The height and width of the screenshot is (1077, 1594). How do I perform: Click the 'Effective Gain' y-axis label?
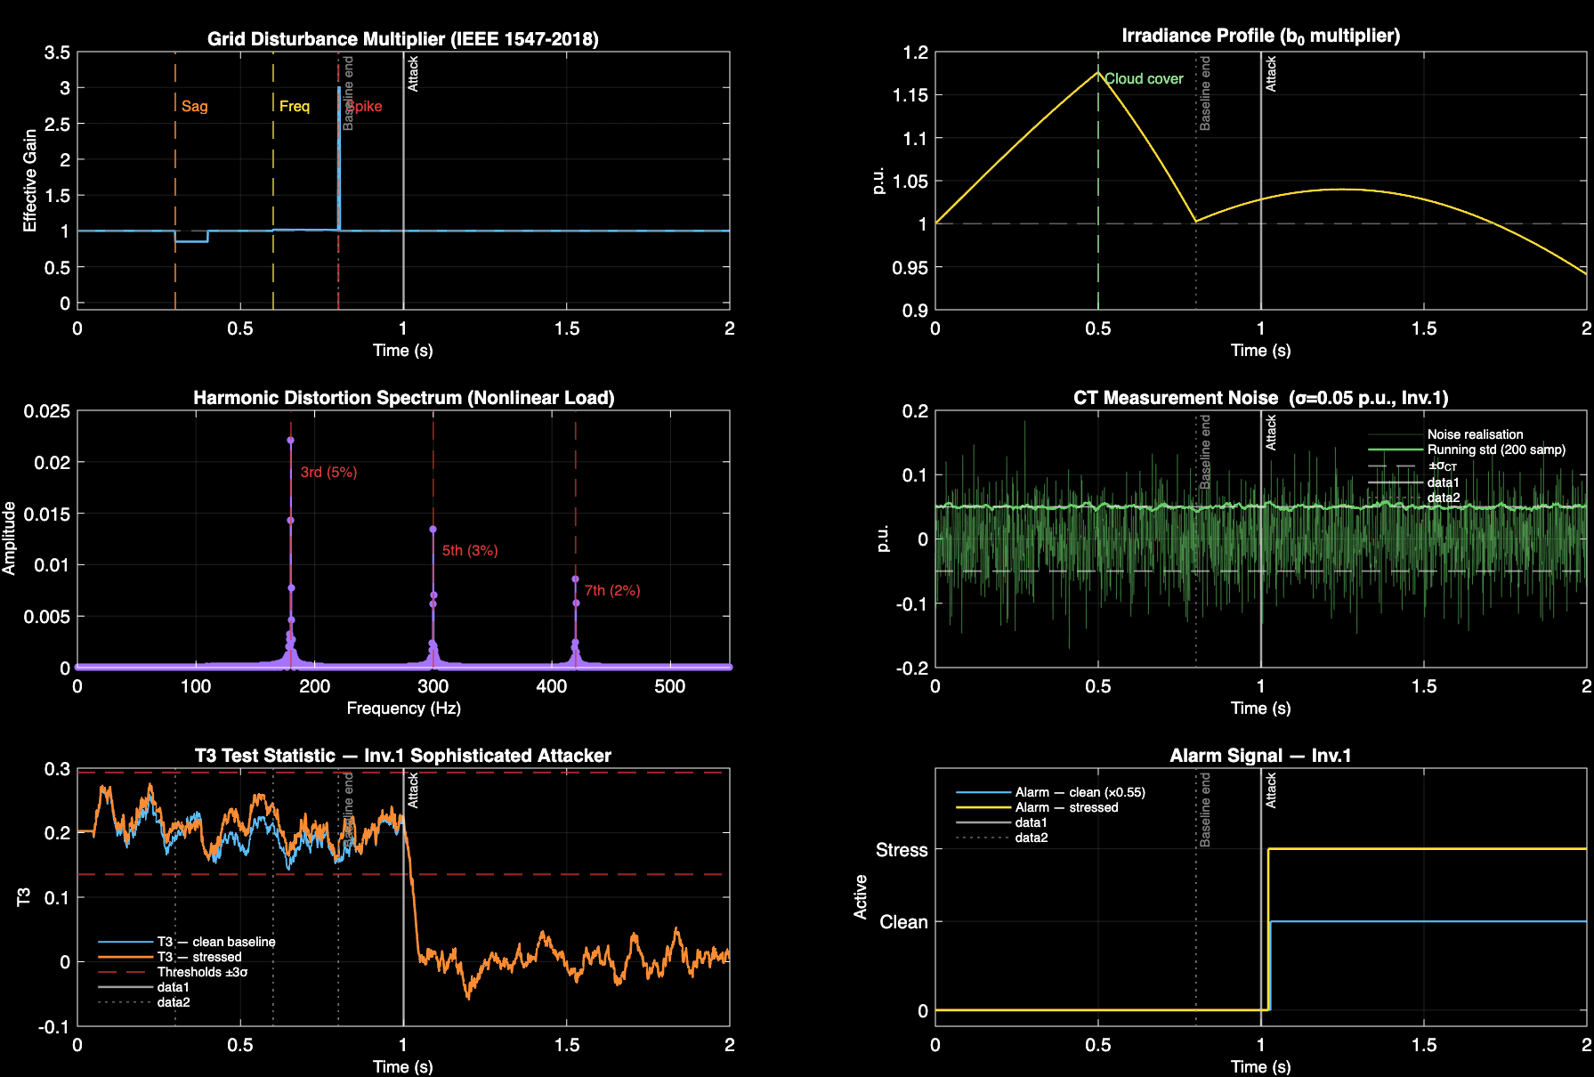pyautogui.click(x=30, y=181)
